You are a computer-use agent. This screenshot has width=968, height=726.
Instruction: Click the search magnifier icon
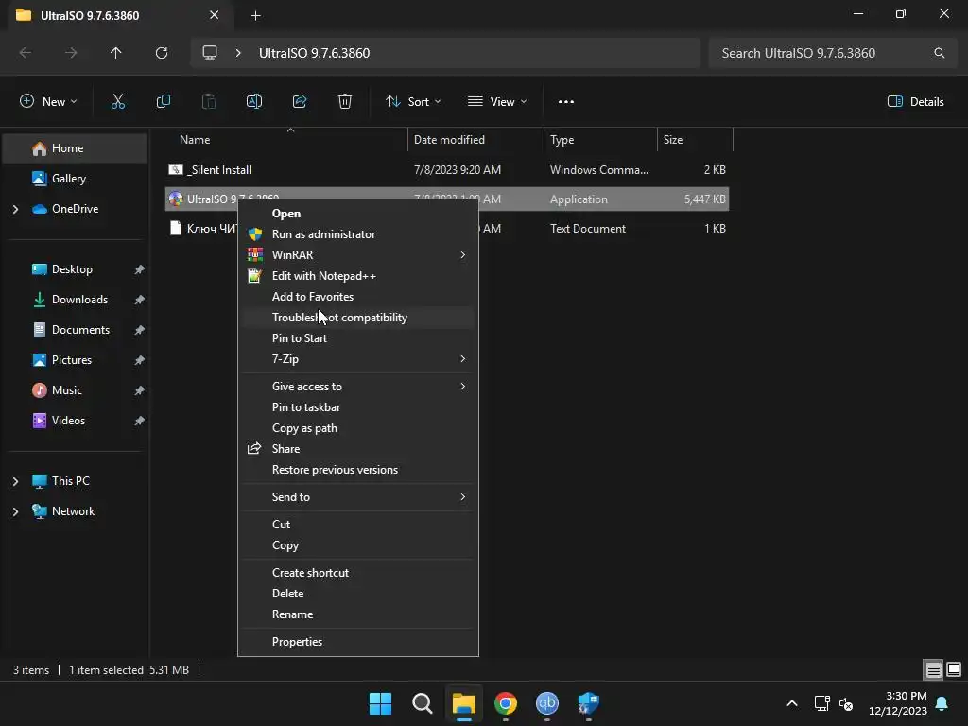(939, 53)
